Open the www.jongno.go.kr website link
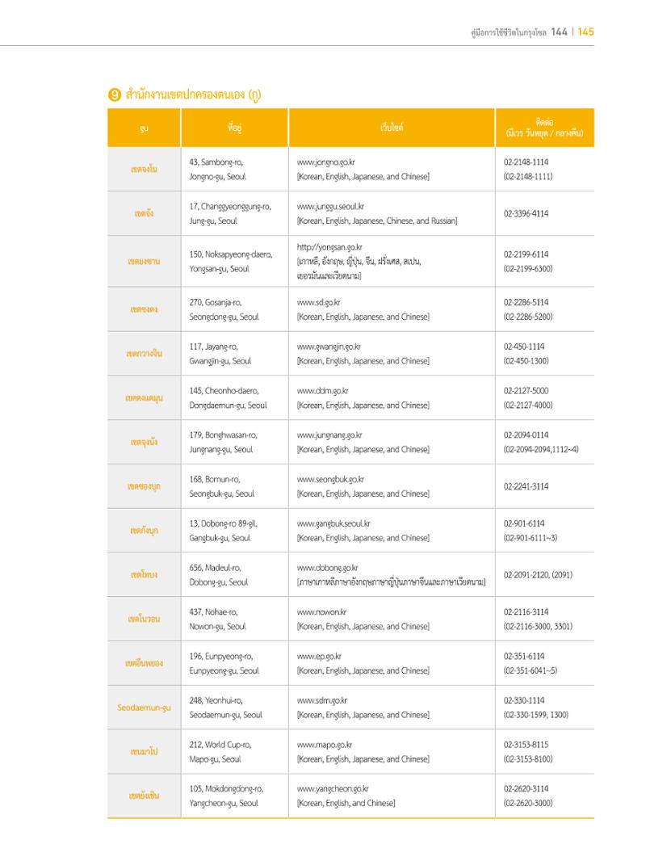 click(325, 162)
